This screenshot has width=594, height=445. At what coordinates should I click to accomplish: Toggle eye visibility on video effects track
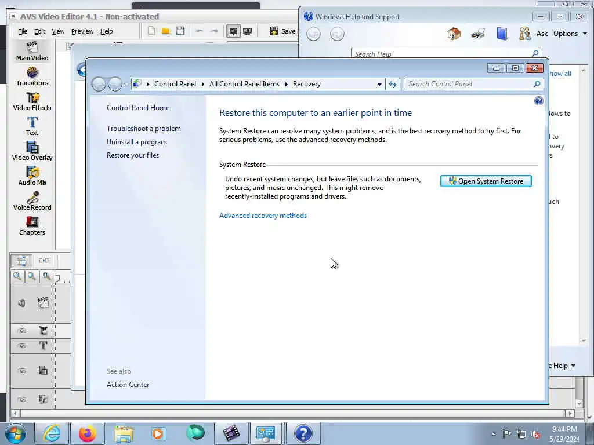(x=22, y=331)
